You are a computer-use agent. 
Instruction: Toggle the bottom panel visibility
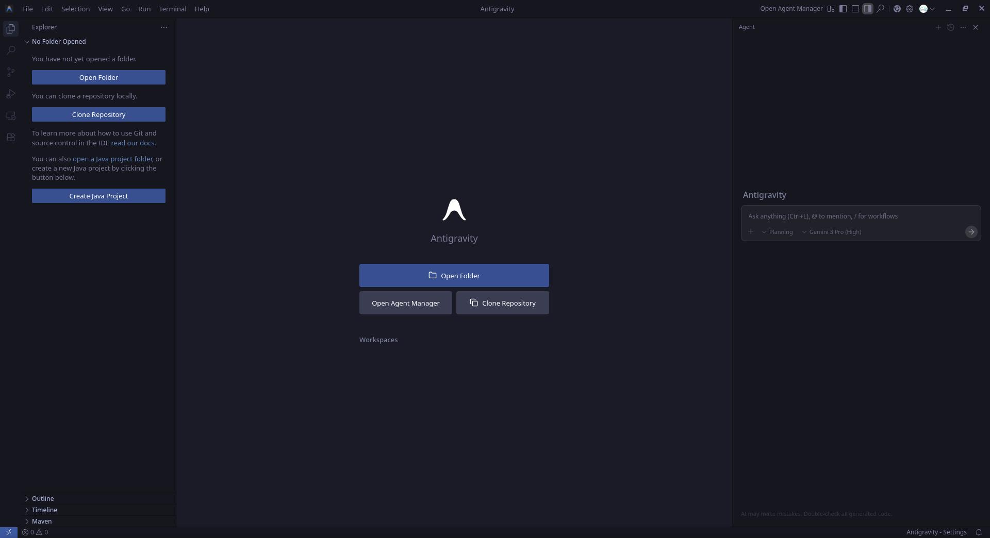tap(855, 9)
